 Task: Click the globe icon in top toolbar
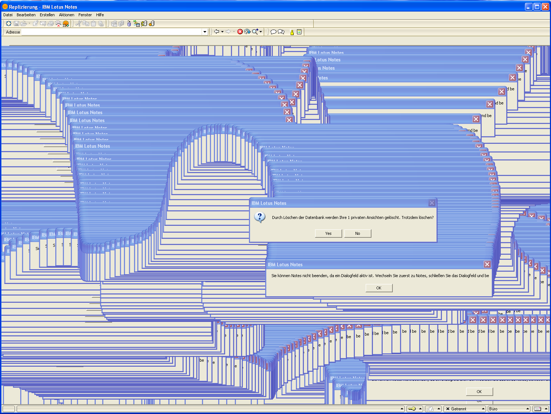66,23
